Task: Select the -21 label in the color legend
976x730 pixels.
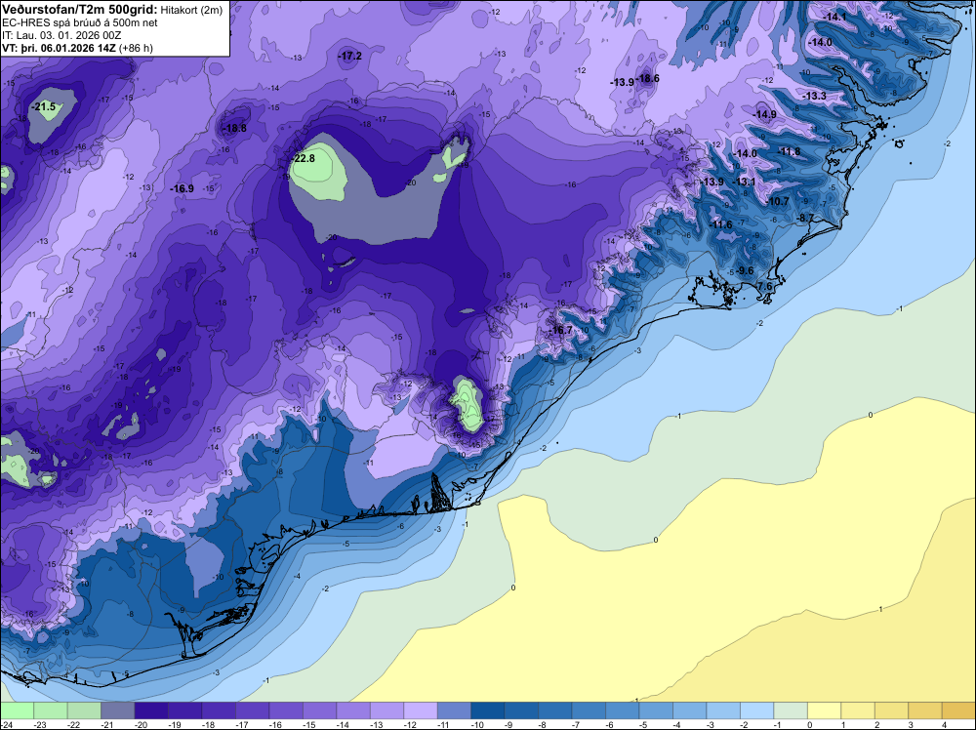Action: tap(108, 724)
